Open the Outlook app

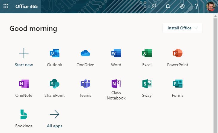(55, 53)
